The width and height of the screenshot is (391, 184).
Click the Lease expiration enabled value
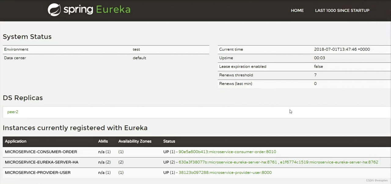(318, 67)
